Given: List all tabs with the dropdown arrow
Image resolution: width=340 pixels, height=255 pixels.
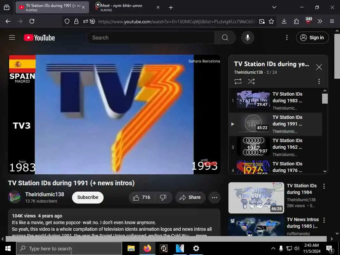Looking at the screenshot, I should [274, 7].
